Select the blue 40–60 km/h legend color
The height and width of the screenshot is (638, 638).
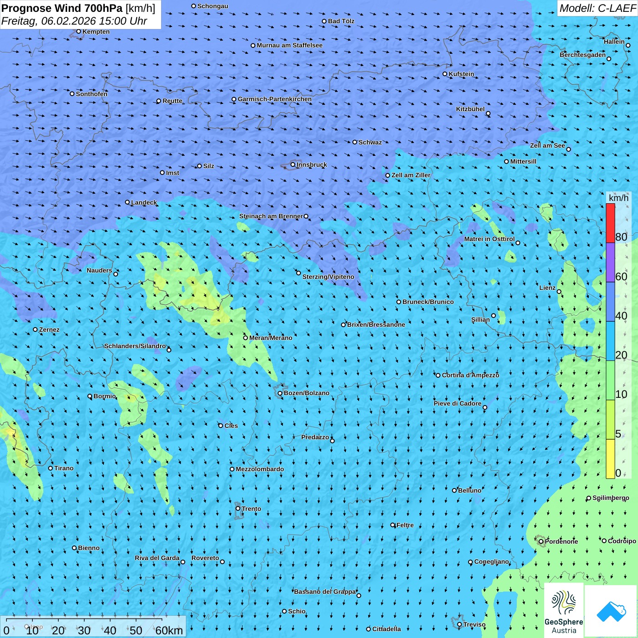[610, 302]
